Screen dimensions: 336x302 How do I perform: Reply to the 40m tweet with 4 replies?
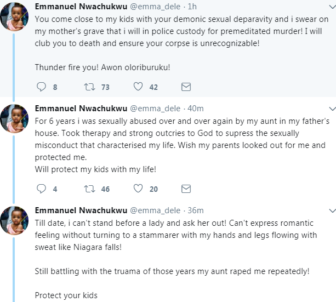[41, 189]
